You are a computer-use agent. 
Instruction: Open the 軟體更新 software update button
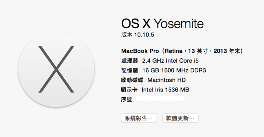pos(180,118)
